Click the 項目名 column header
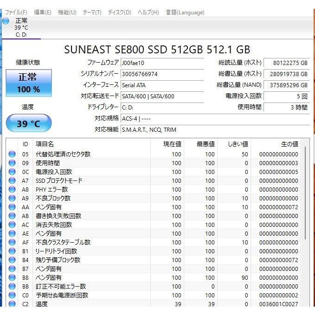Screen dimensions: 315x315 pyautogui.click(x=91, y=144)
